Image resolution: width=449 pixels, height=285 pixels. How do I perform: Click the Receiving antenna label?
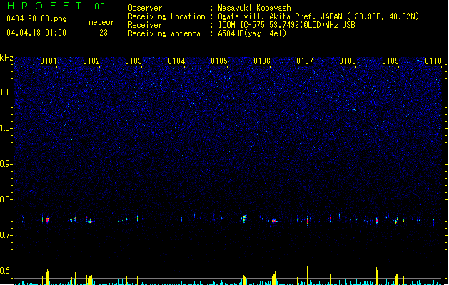point(164,33)
